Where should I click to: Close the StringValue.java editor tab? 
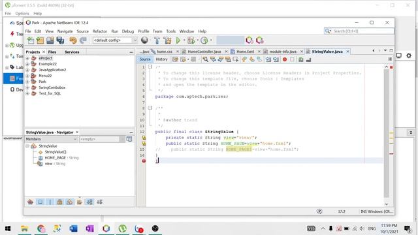pyautogui.click(x=347, y=52)
